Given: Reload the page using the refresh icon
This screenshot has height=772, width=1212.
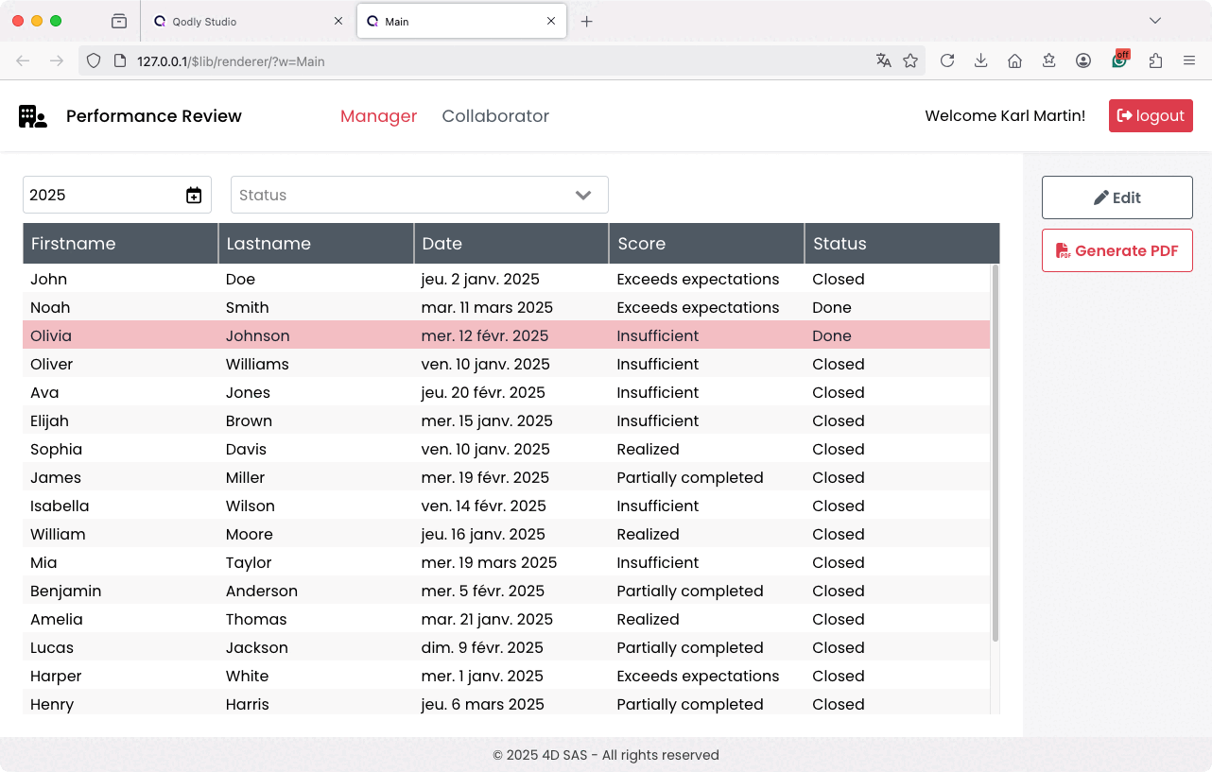Looking at the screenshot, I should coord(946,60).
